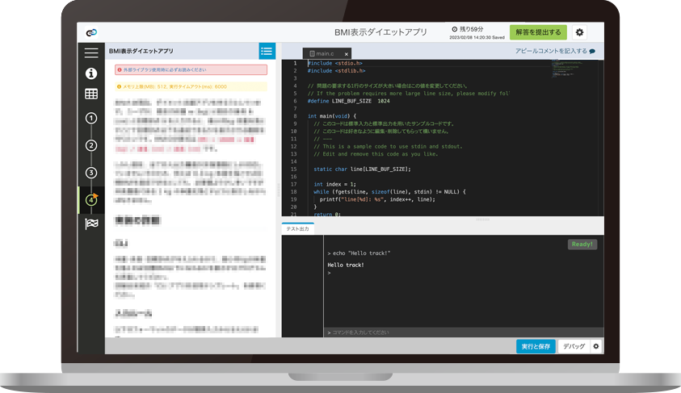This screenshot has height=393, width=681.
Task: Click the terminal command input field
Action: 460,332
